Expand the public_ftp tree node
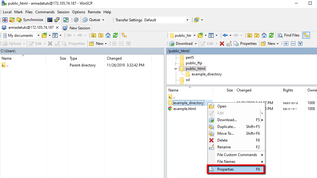The width and height of the screenshot is (317, 178). (176, 63)
